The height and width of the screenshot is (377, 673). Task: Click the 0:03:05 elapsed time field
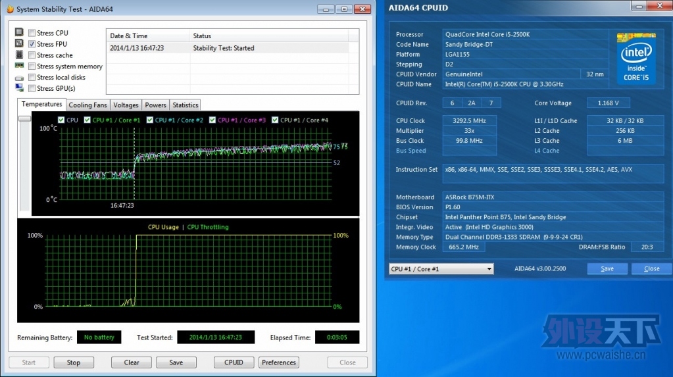click(x=337, y=338)
